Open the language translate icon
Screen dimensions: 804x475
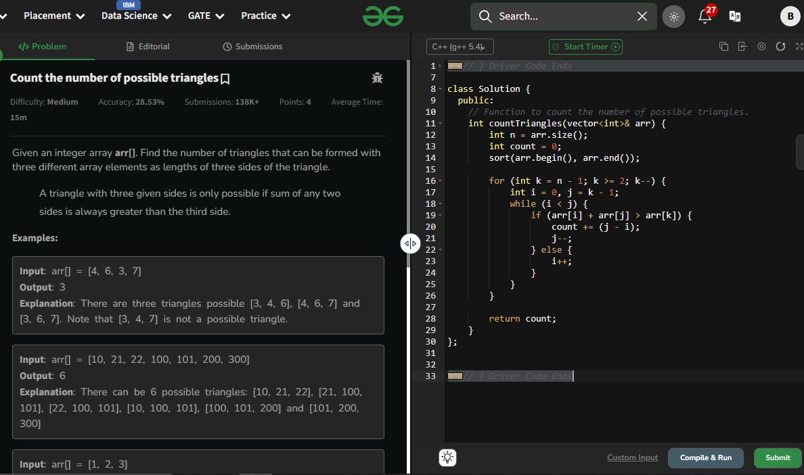point(735,16)
